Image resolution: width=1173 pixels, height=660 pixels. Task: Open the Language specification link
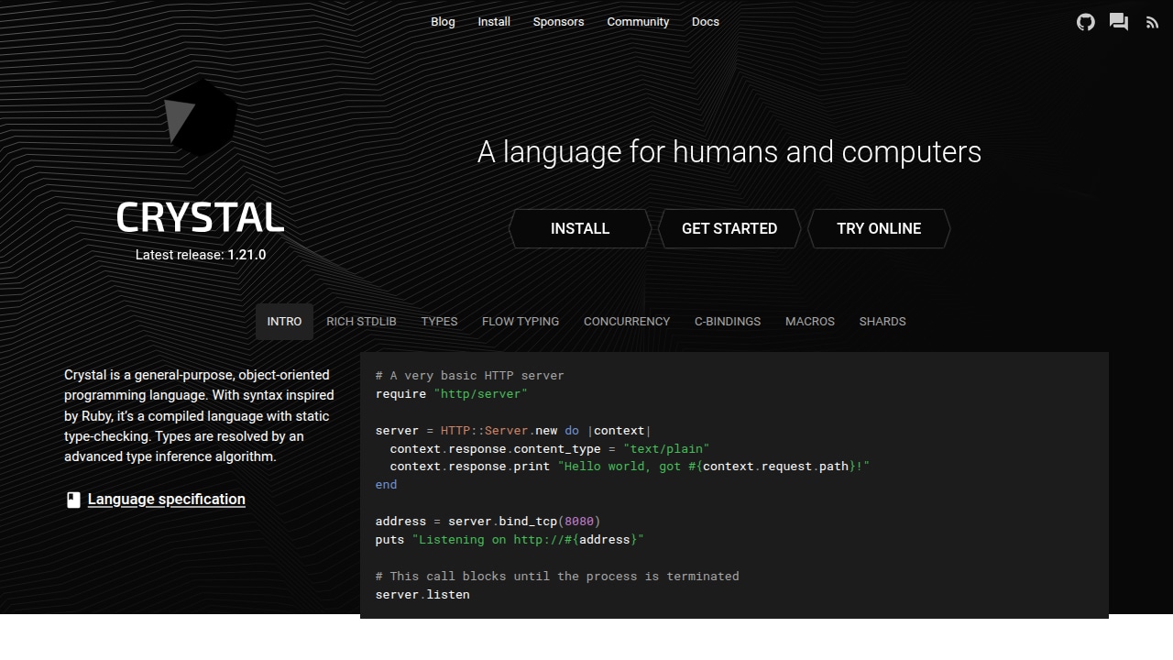167,500
